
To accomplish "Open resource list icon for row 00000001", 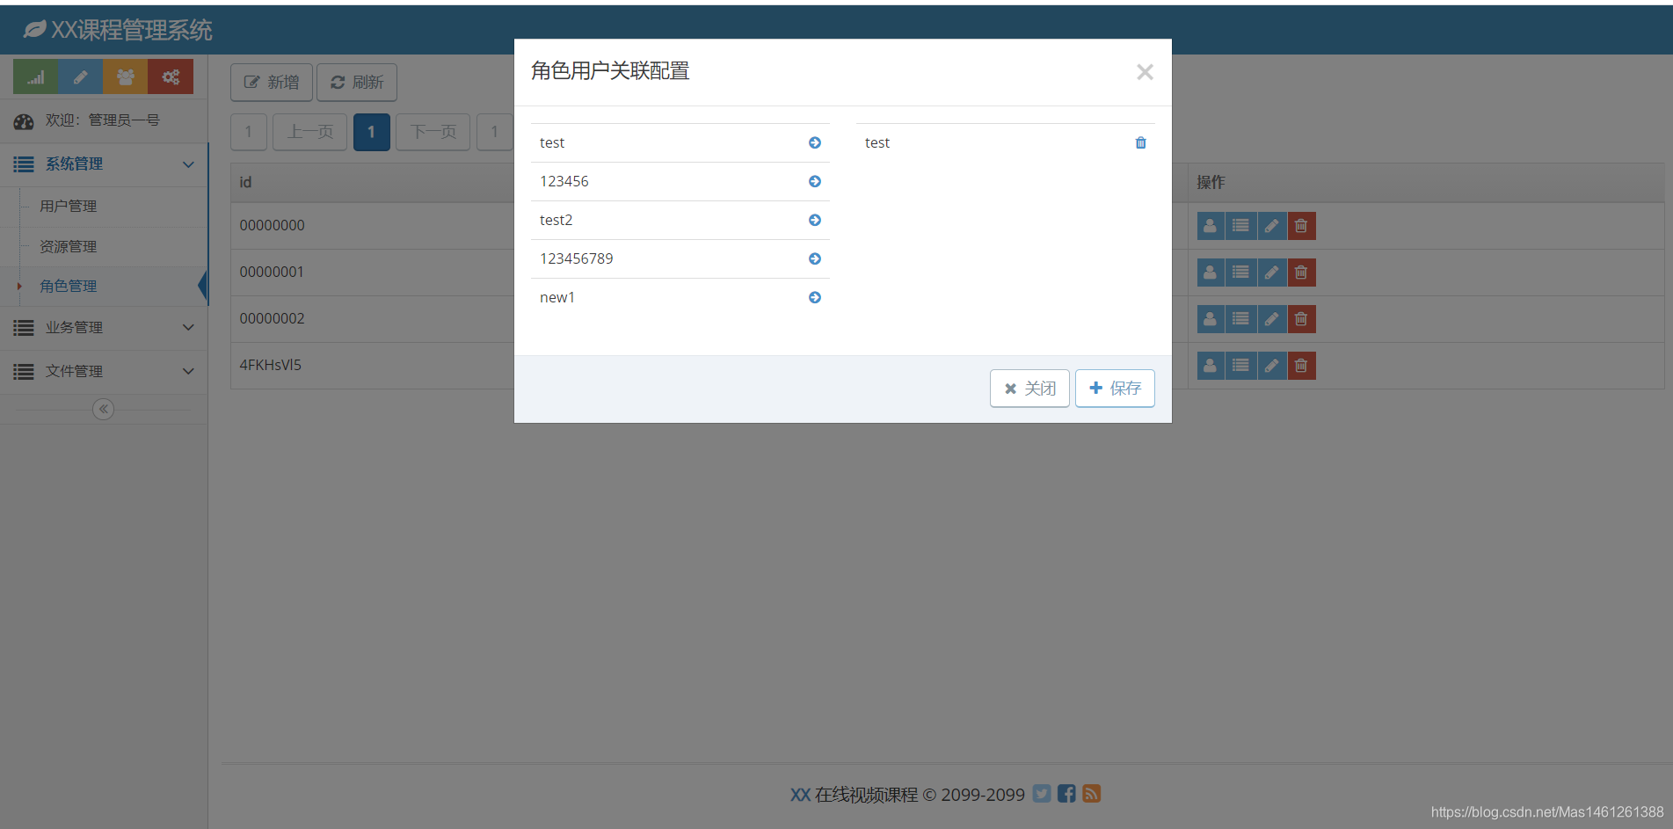I will pos(1240,273).
